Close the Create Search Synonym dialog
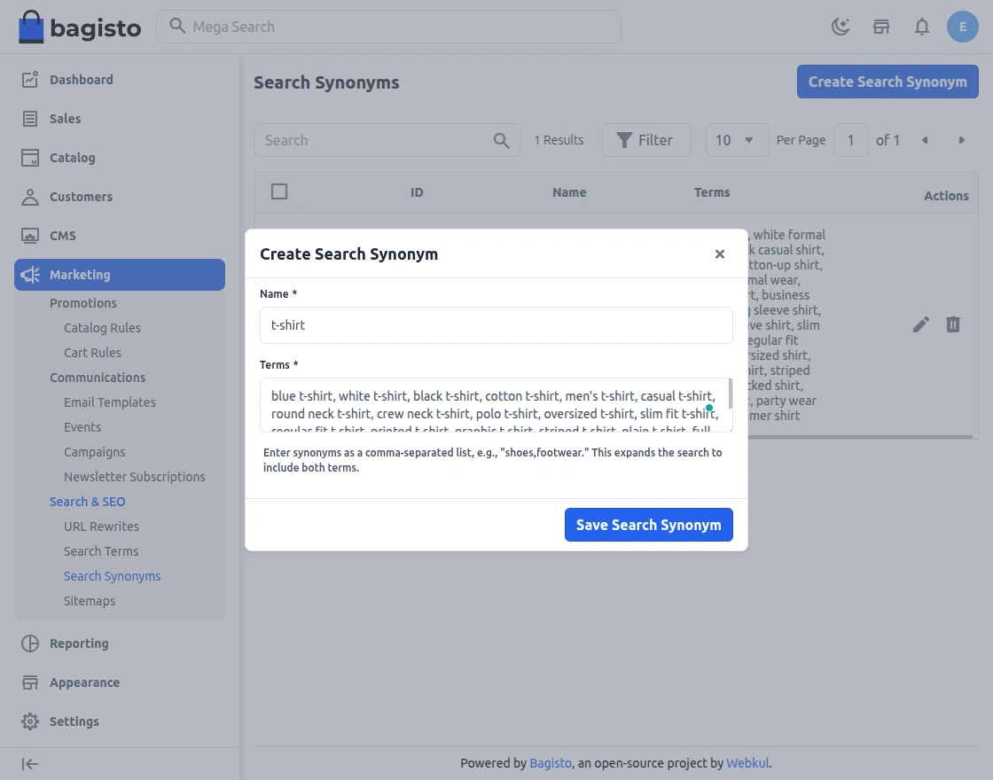Viewport: 993px width, 780px height. (x=719, y=253)
